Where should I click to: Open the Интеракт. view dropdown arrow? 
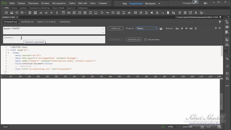(x=160, y=4)
